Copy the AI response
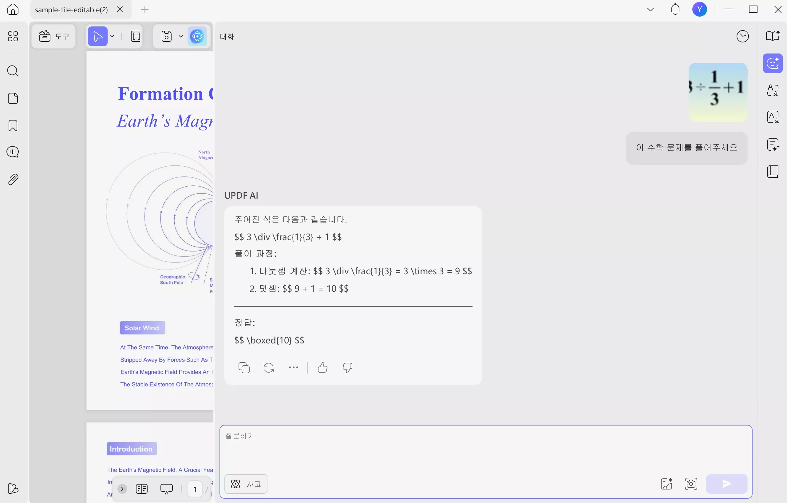Screen dimensions: 787x503 point(244,368)
